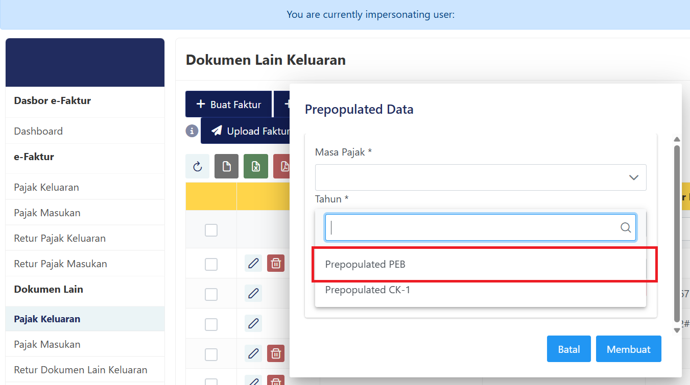The image size is (690, 385).
Task: Click the gray document export icon
Action: [226, 167]
